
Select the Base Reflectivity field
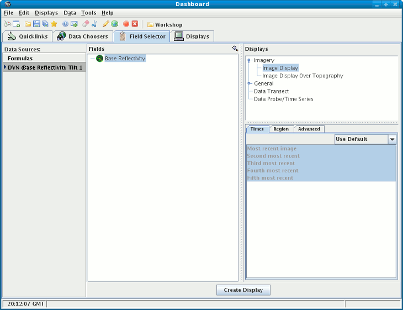[125, 59]
